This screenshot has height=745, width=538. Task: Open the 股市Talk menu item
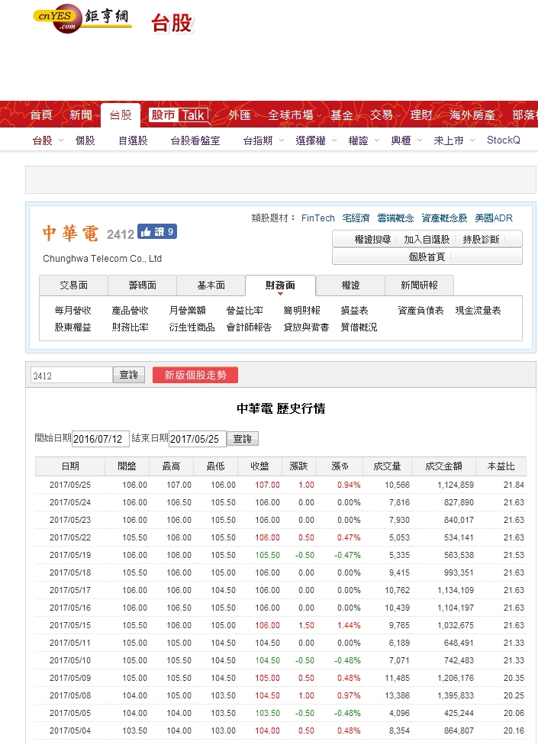click(x=179, y=114)
